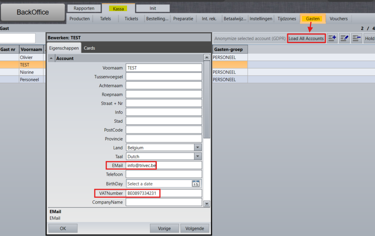
Task: Click the Achternaam input field
Action: 164,85
